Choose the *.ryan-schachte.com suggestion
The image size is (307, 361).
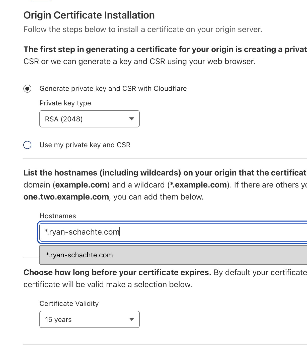80,255
